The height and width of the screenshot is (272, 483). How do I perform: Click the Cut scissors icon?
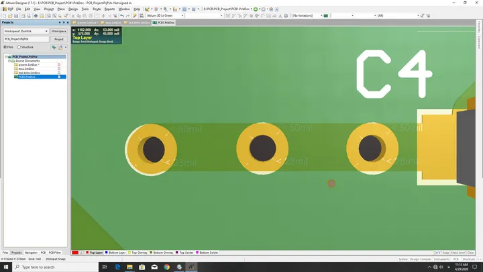(73, 15)
